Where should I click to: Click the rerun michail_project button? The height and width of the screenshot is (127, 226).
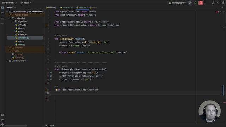190,2
